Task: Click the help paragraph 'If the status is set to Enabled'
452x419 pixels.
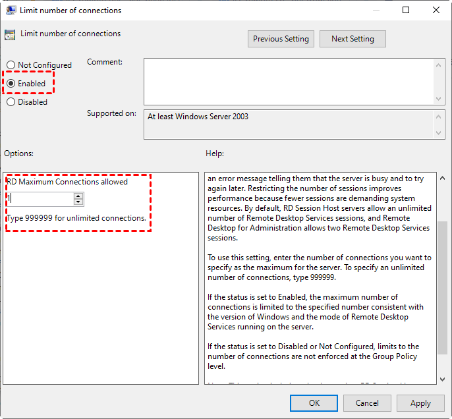Action: (316, 312)
